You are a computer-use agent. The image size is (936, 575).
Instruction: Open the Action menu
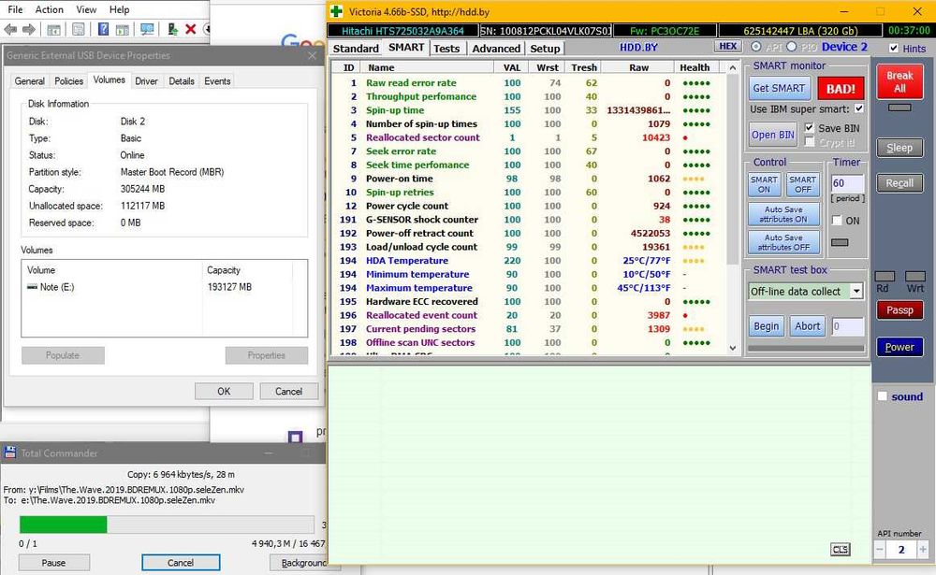click(50, 9)
